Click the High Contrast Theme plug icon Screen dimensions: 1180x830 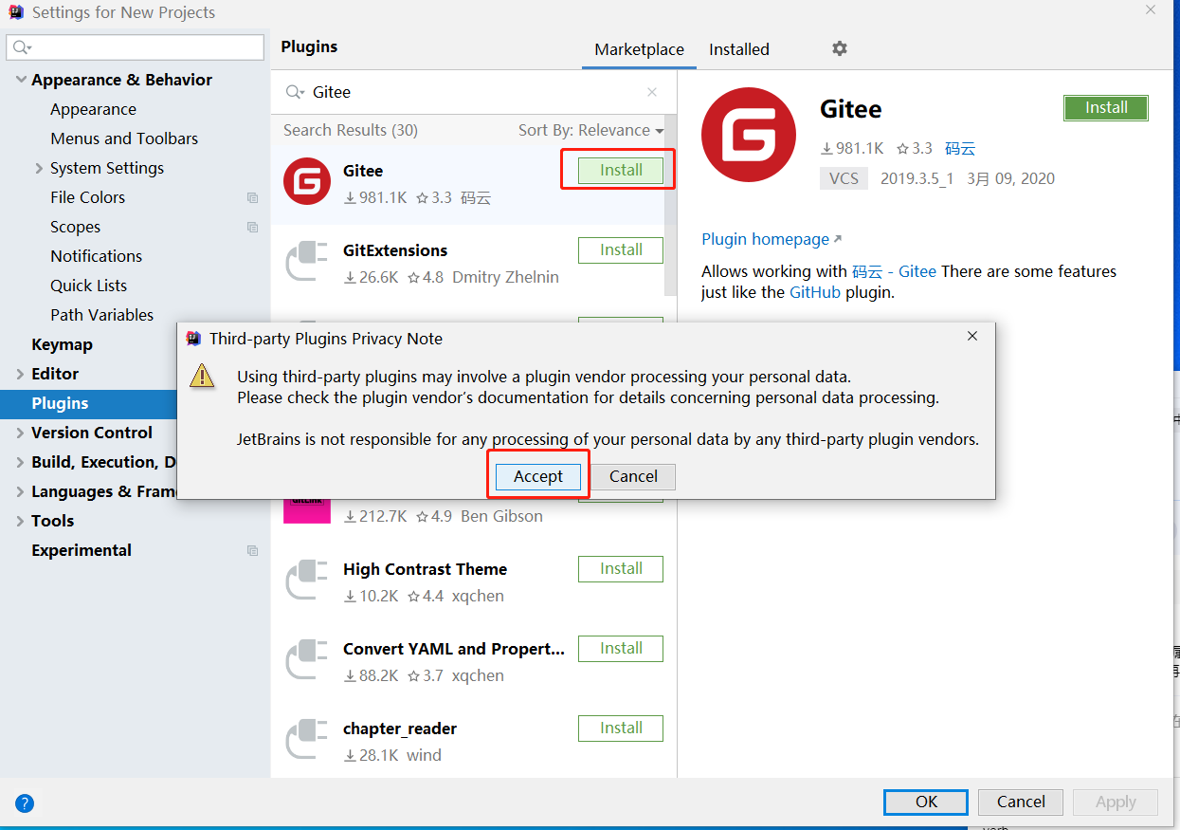pyautogui.click(x=307, y=580)
